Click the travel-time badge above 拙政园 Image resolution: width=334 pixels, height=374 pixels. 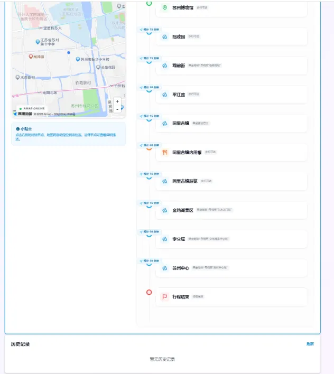tap(150, 30)
